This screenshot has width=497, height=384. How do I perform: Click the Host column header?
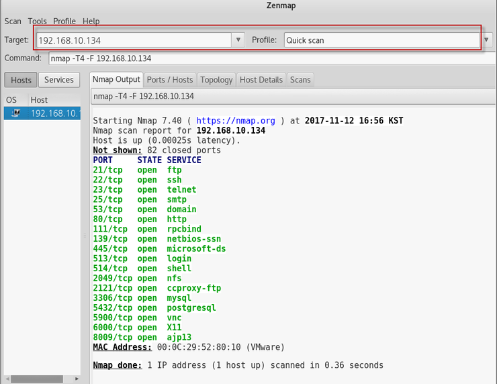pyautogui.click(x=54, y=100)
